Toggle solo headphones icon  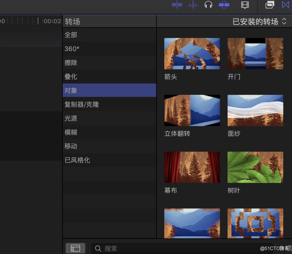click(x=208, y=5)
